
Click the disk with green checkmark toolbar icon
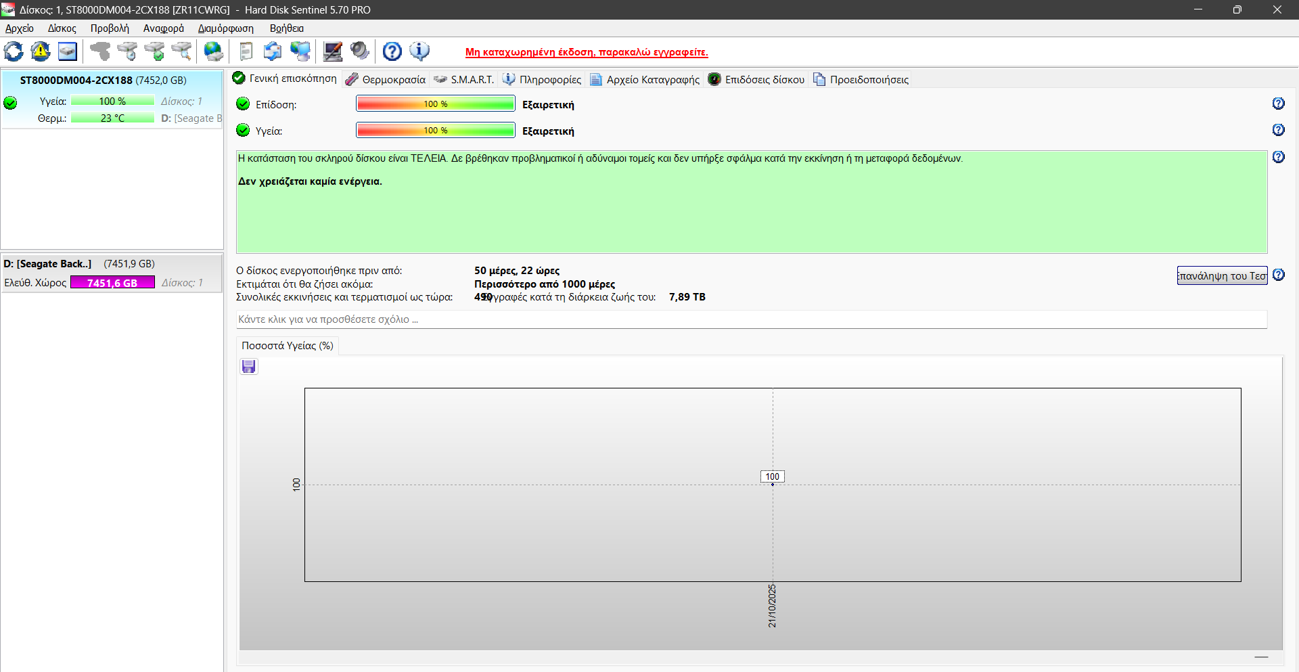(x=155, y=51)
